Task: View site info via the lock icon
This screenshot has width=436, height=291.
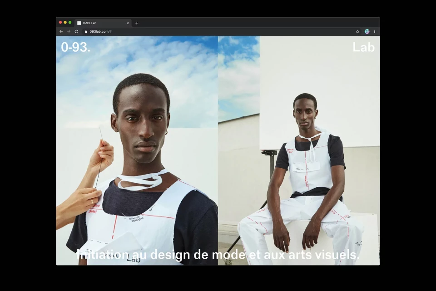Action: 85,31
